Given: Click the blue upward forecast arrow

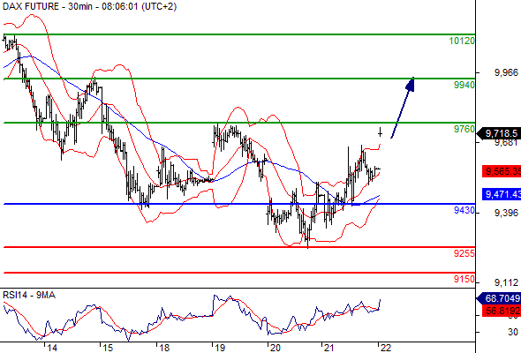Looking at the screenshot, I should 403,108.
